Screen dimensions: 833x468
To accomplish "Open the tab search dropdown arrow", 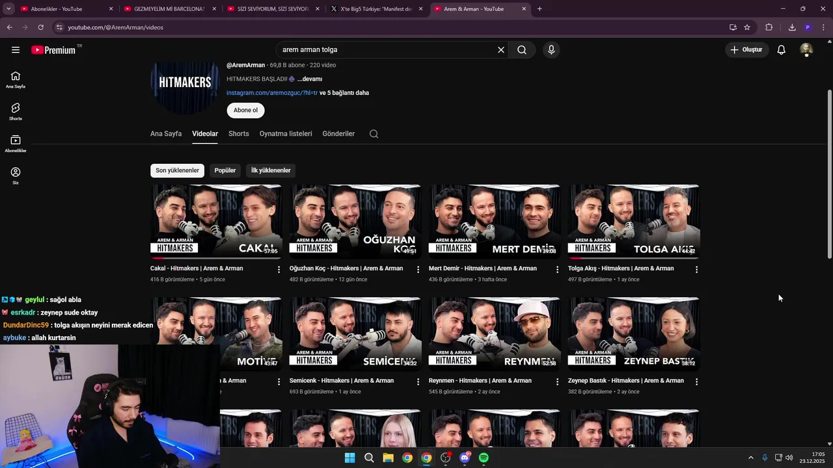I will click(x=8, y=9).
